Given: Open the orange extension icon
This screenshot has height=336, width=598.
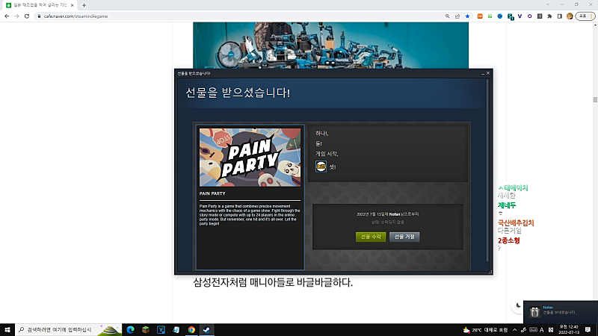Looking at the screenshot, I should (480, 16).
